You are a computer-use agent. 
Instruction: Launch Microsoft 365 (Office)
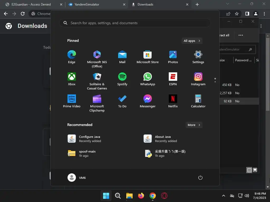[97, 59]
